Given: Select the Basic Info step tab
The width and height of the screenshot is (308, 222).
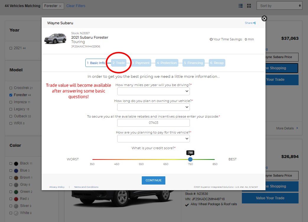Looking at the screenshot, I should 96,63.
